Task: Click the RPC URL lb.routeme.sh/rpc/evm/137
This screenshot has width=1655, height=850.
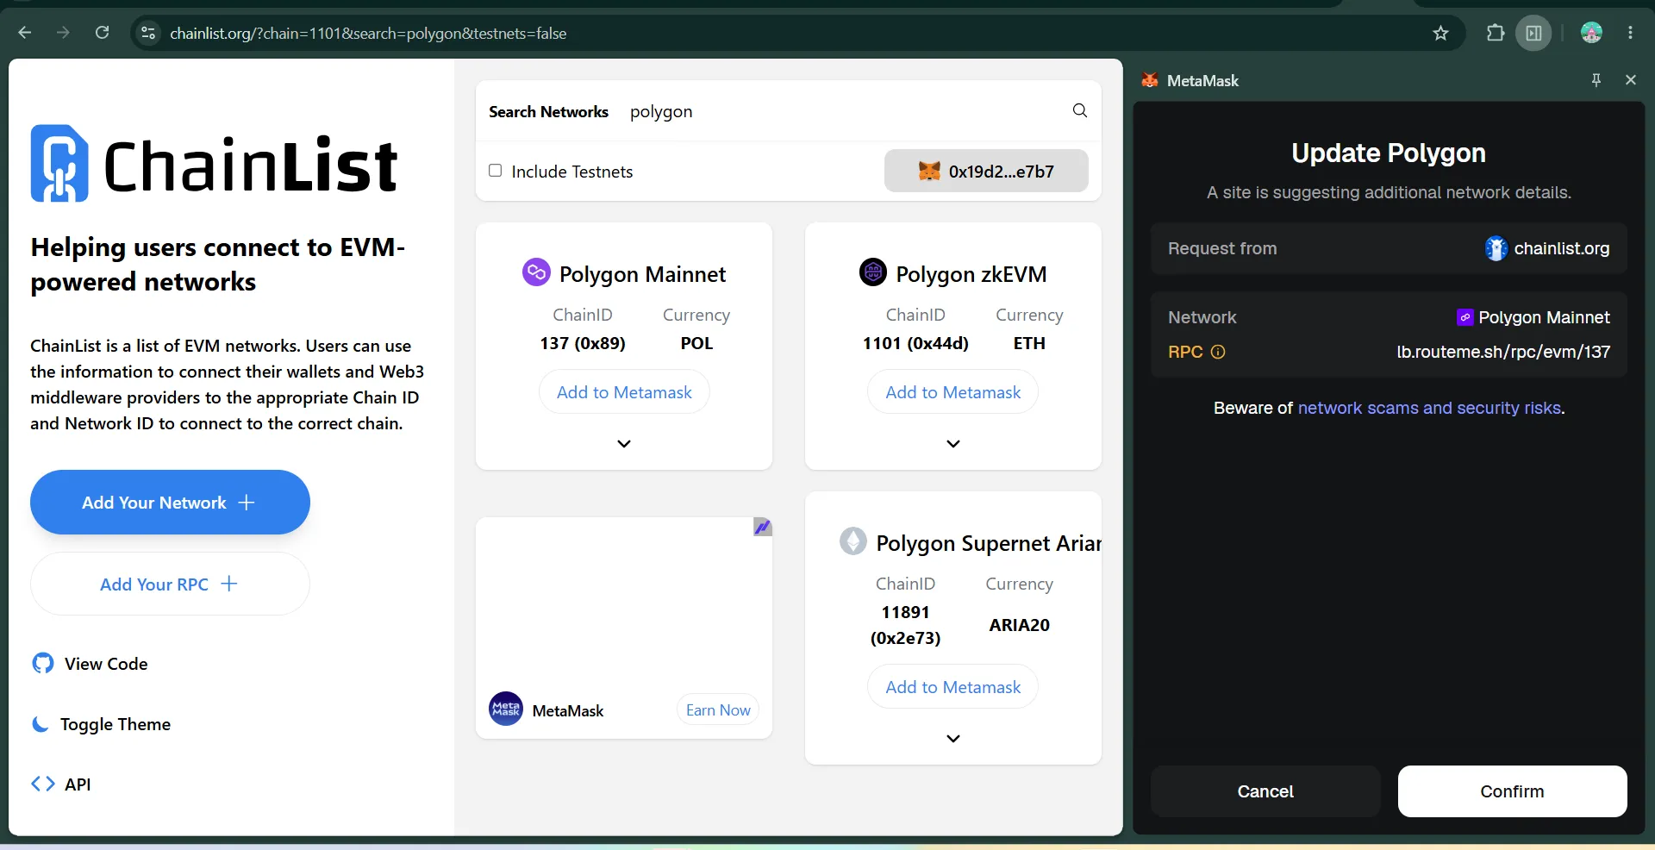Action: [1503, 352]
